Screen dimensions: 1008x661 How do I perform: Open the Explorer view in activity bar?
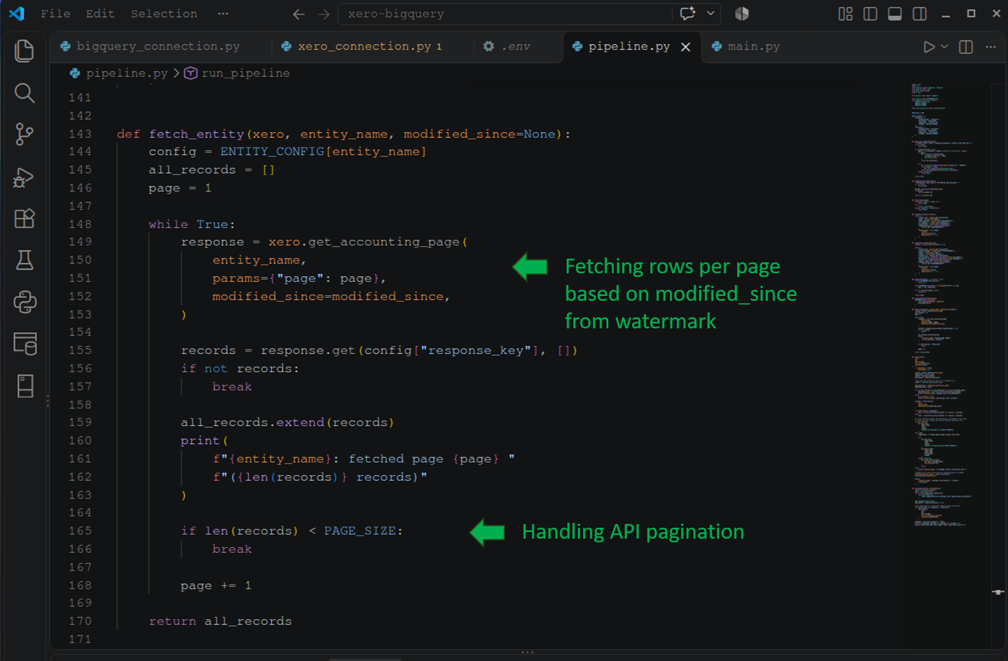pyautogui.click(x=24, y=51)
